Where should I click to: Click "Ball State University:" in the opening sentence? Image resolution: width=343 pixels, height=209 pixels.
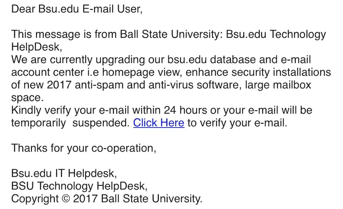click(x=171, y=34)
